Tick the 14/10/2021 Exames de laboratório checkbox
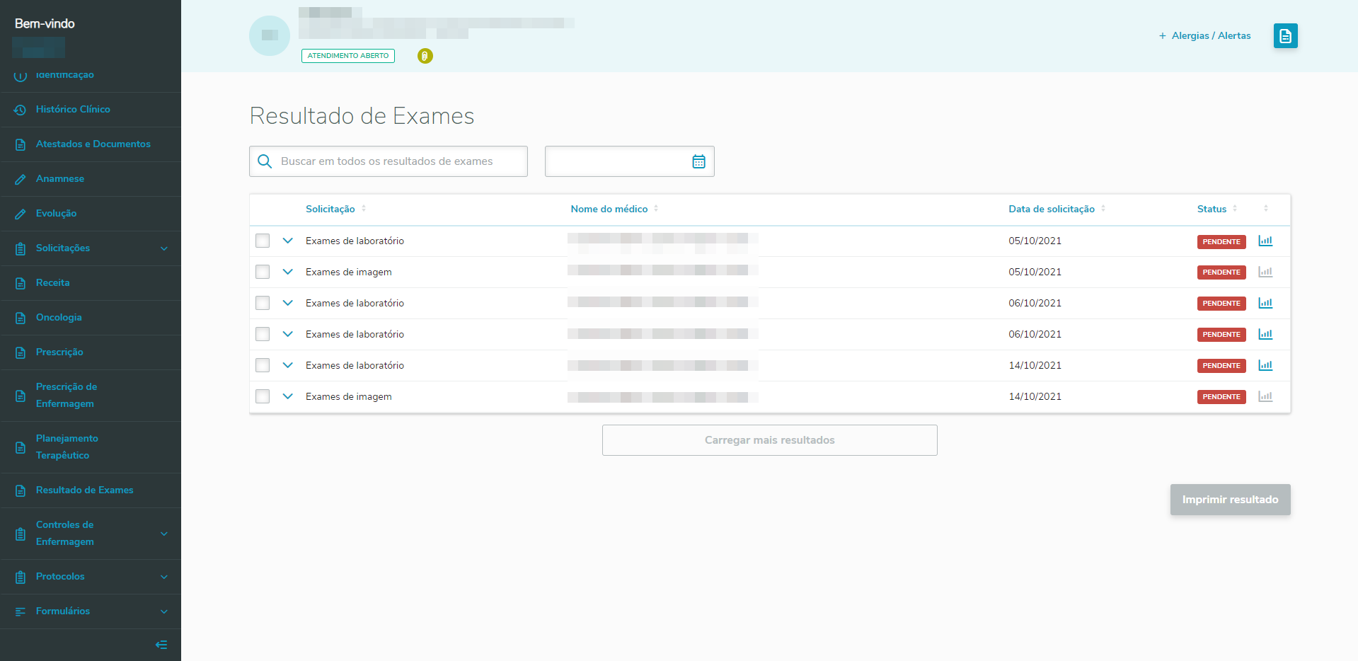1358x661 pixels. coord(263,365)
